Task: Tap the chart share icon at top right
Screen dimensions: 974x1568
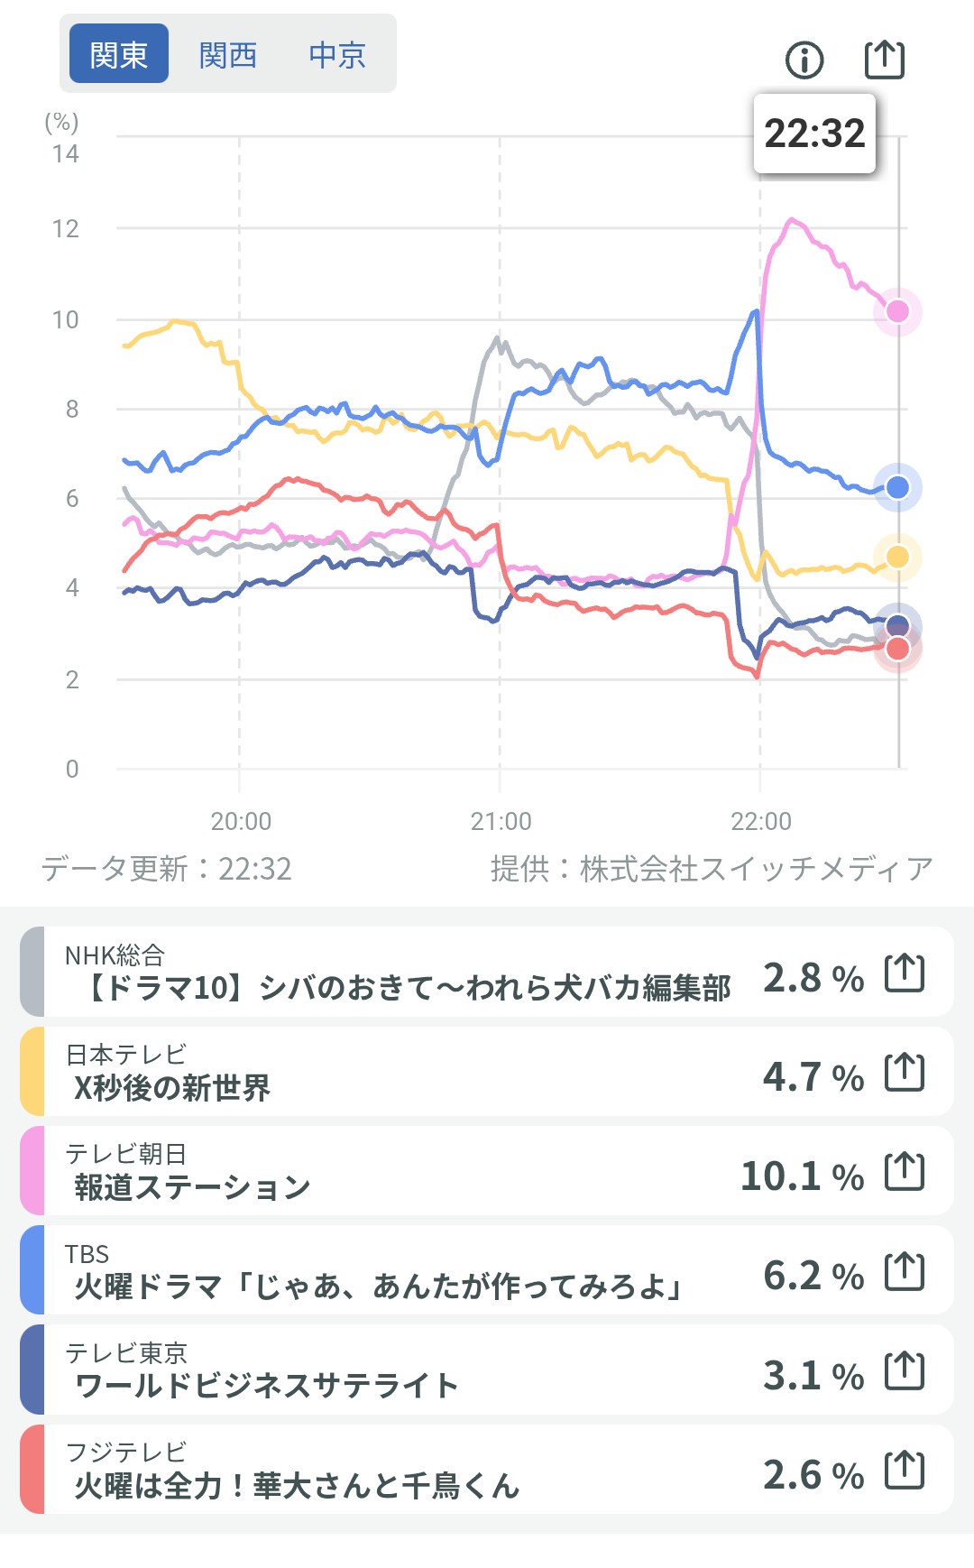Action: 884,60
